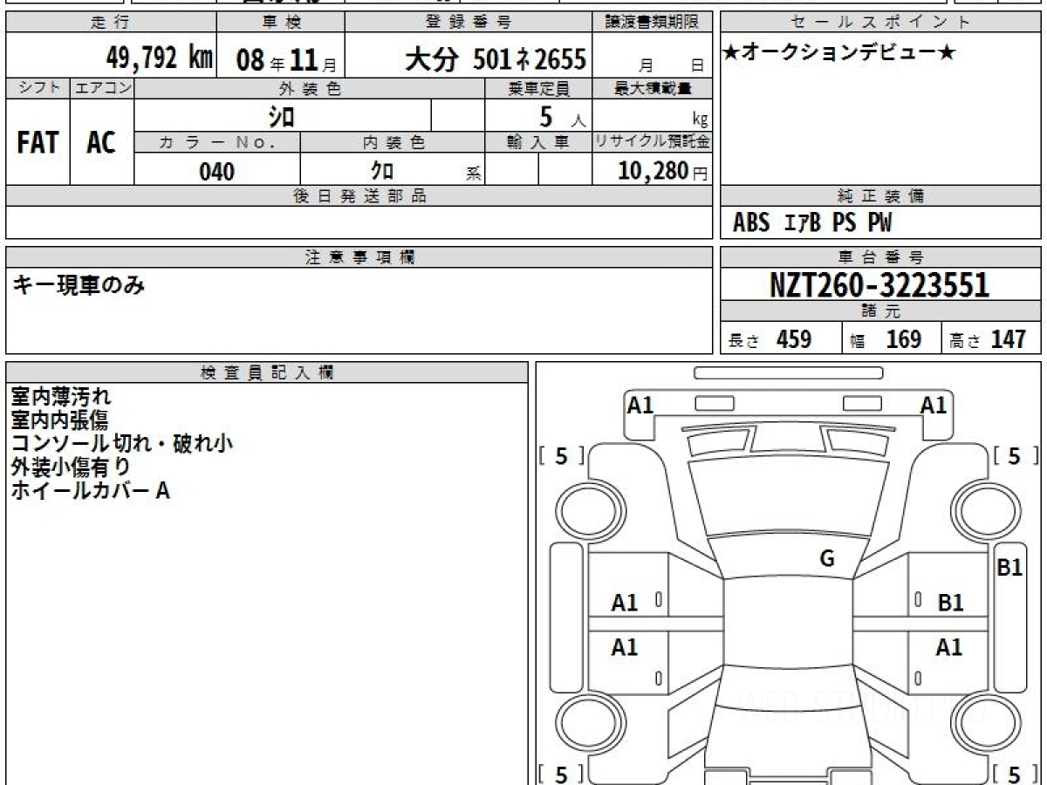
Task: Select the ★オークションデビュー★ text
Action: click(839, 54)
